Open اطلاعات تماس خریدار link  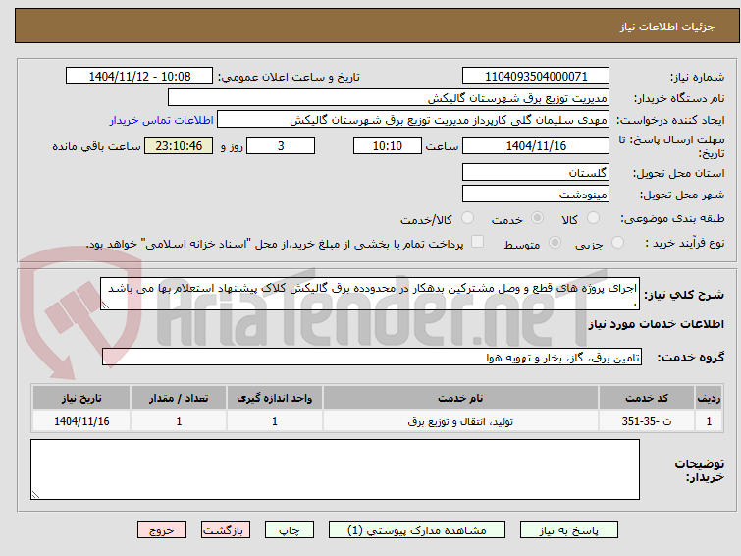click(x=162, y=120)
